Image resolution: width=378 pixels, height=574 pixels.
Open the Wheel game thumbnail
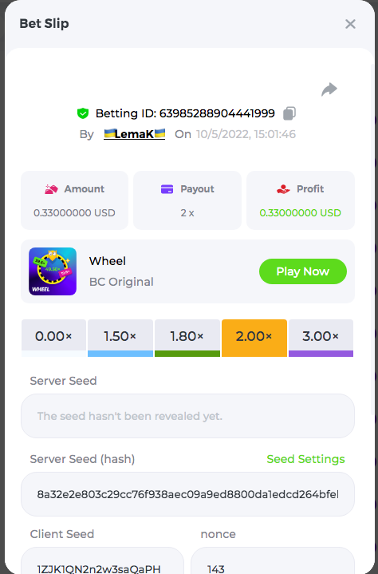[53, 271]
